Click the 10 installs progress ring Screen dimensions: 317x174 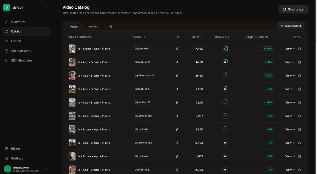[x=225, y=49]
